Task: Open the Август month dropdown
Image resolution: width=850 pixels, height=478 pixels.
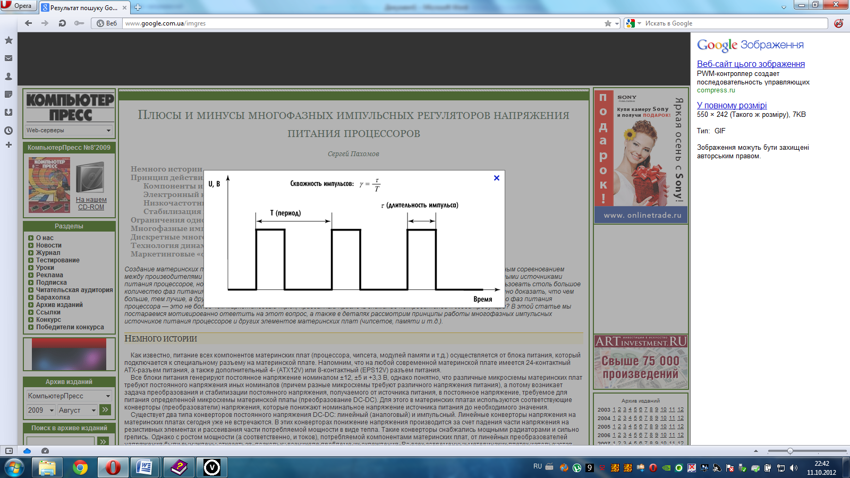Action: tap(78, 410)
